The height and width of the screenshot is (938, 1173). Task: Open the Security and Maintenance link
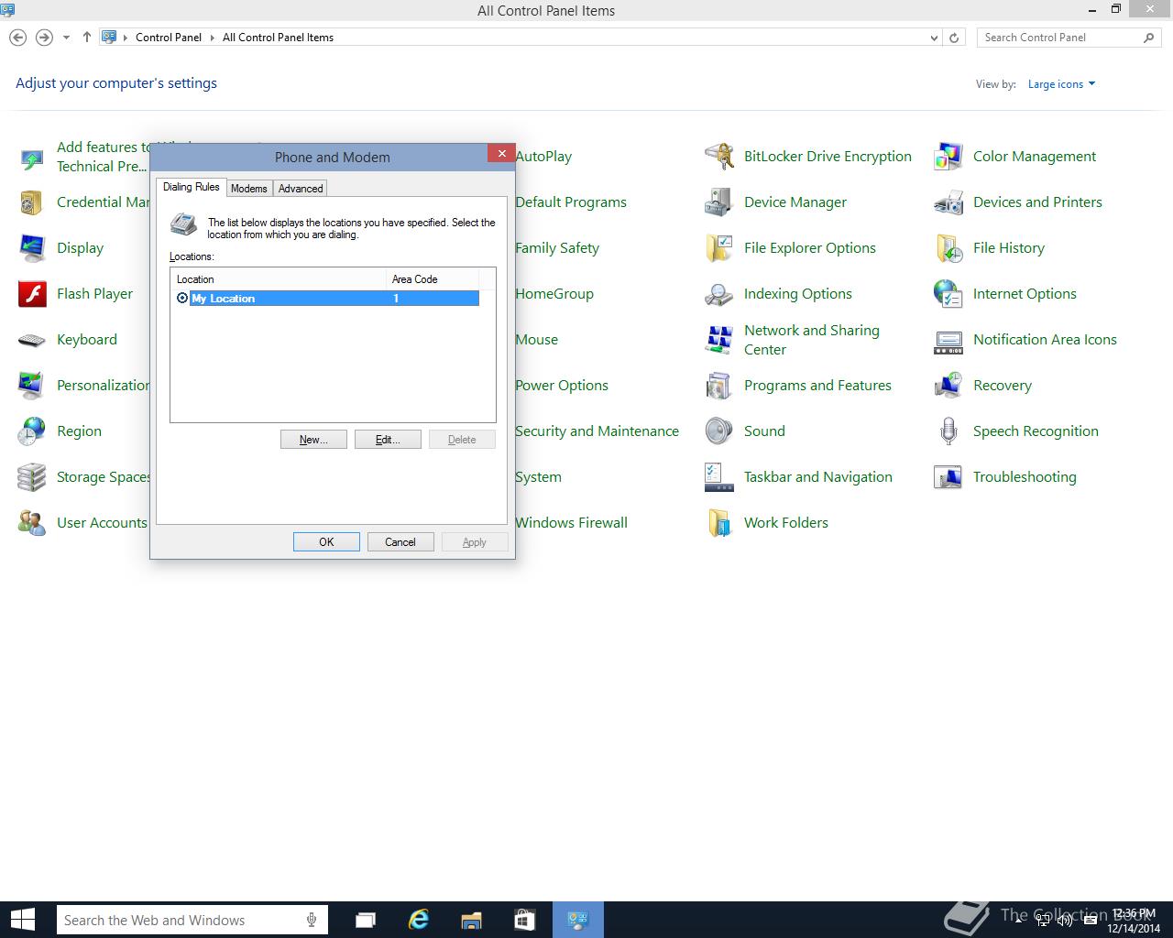pyautogui.click(x=597, y=431)
